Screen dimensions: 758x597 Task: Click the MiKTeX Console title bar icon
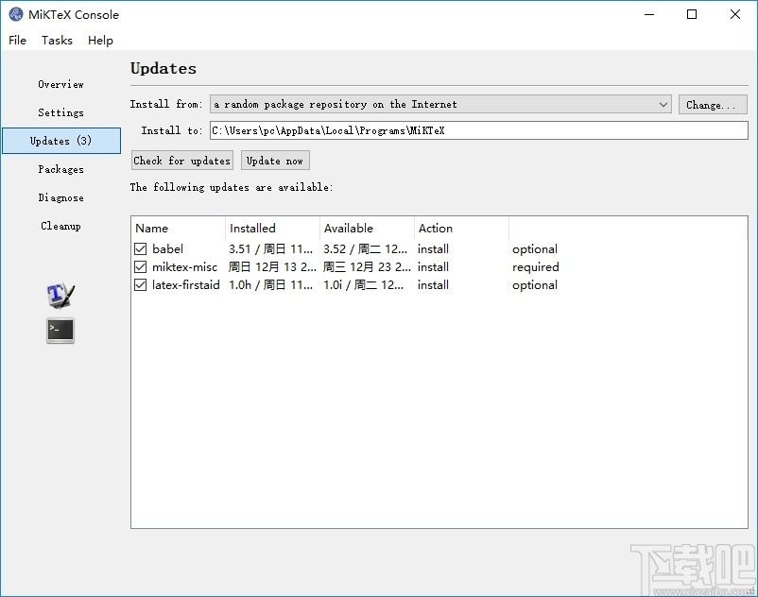pyautogui.click(x=16, y=14)
